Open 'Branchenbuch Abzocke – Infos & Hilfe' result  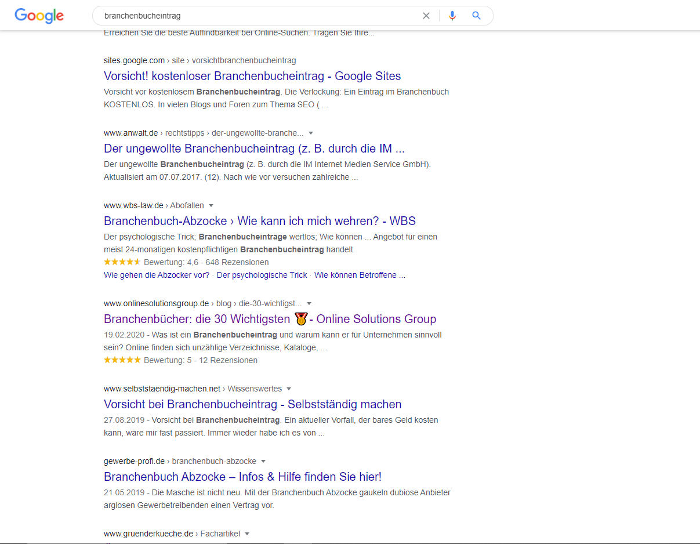[x=242, y=477]
